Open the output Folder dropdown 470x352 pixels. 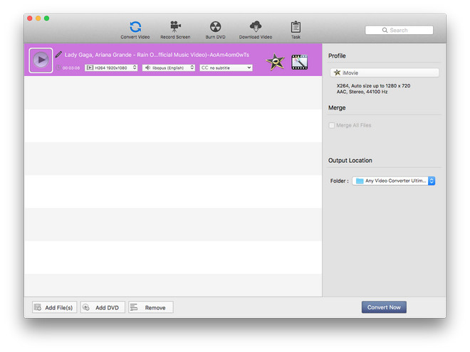pos(394,181)
